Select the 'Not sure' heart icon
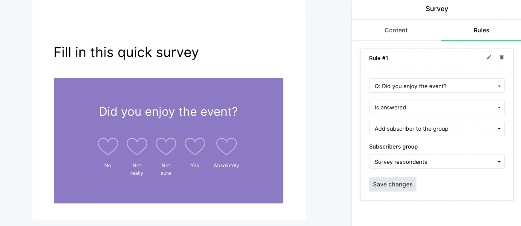Screen dimensions: 521x226 pyautogui.click(x=166, y=146)
